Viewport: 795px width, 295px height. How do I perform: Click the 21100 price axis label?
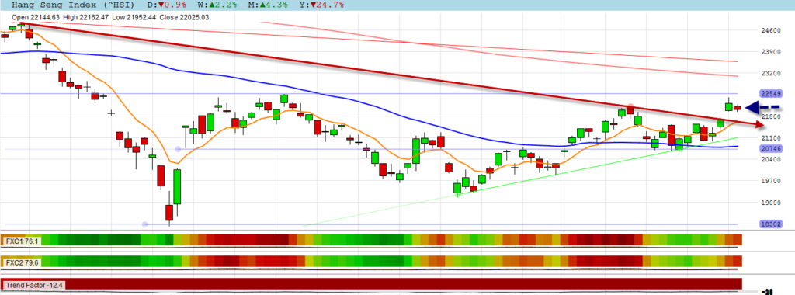tap(771, 138)
